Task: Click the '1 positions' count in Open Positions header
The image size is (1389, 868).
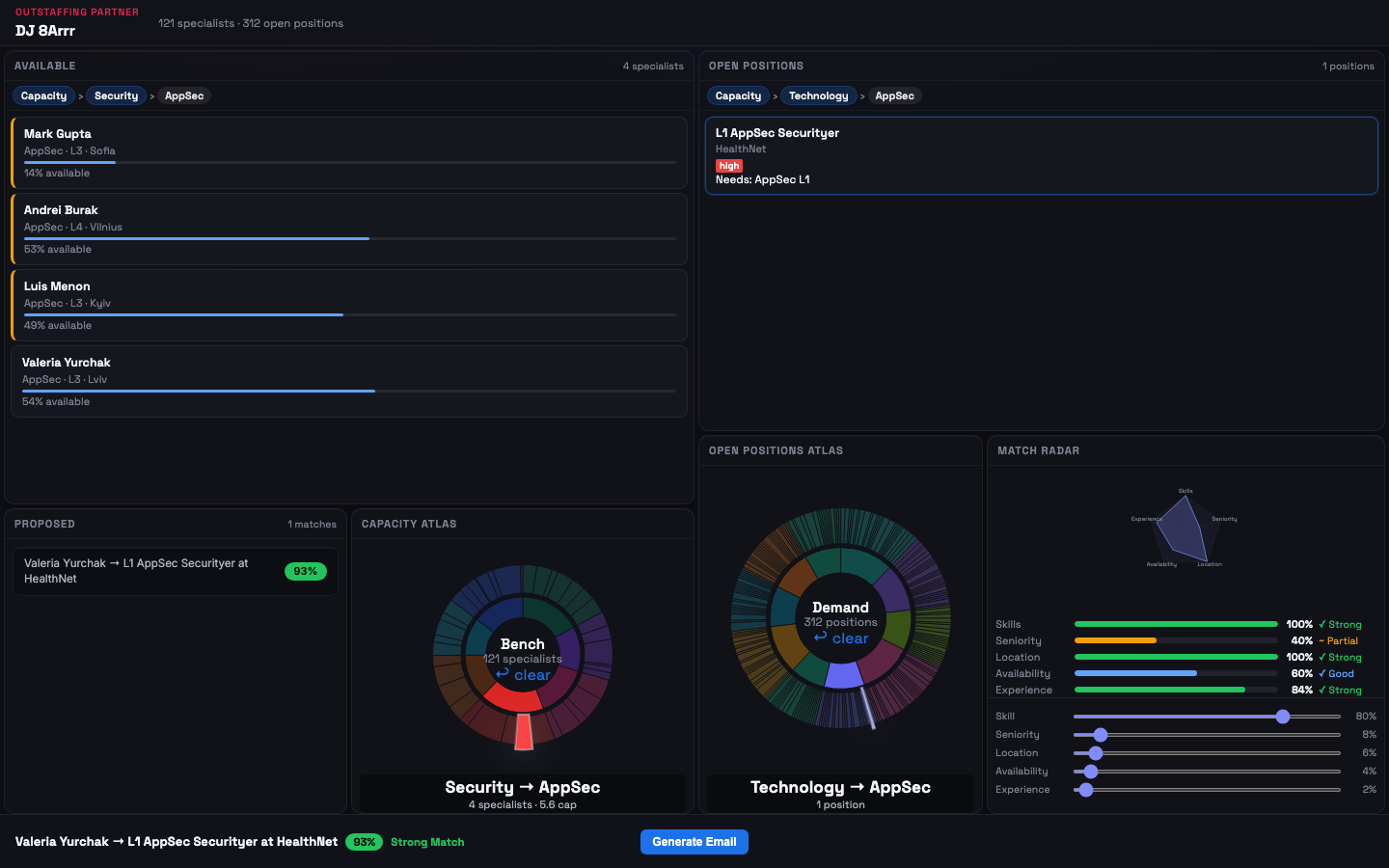Action: (x=1348, y=67)
